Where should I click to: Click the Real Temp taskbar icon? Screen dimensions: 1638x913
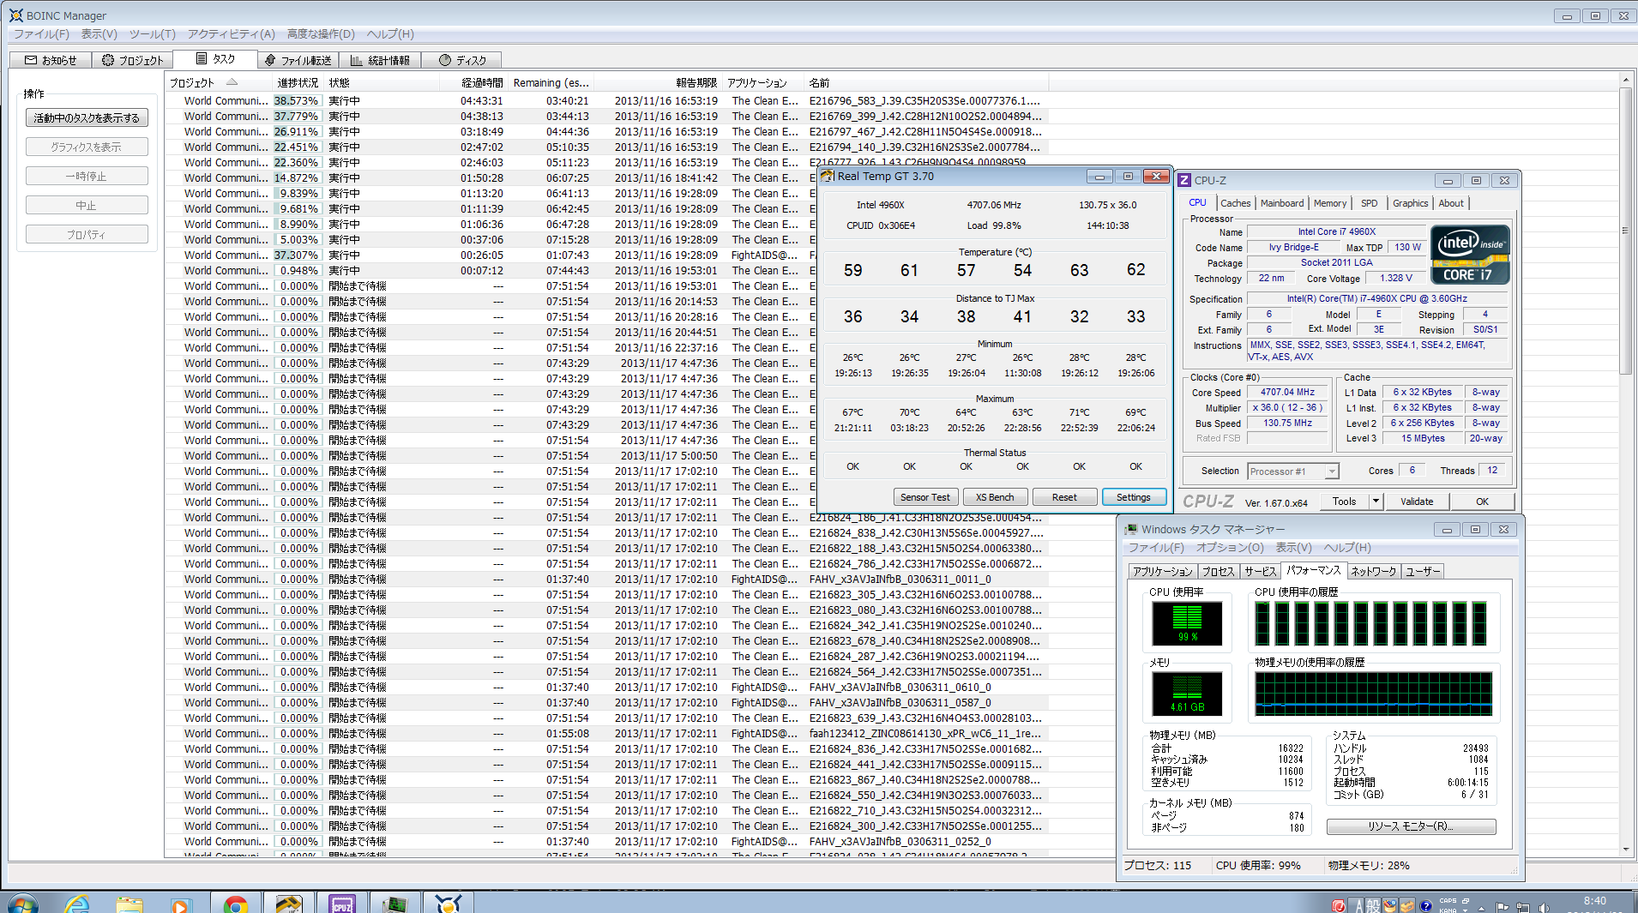click(288, 904)
